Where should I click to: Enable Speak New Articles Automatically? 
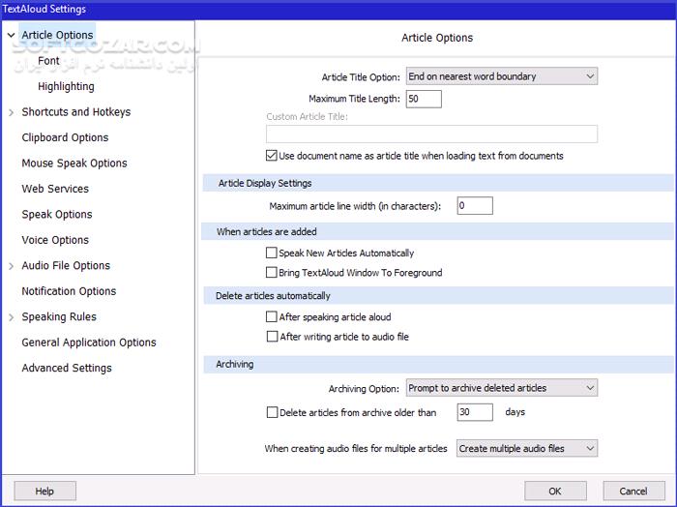click(x=272, y=253)
